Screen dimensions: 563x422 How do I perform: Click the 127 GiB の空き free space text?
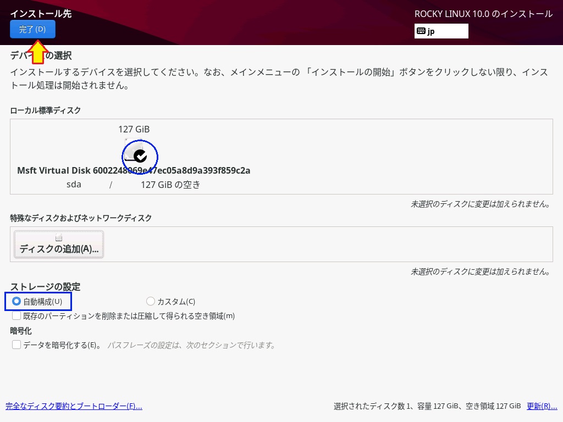tap(170, 185)
